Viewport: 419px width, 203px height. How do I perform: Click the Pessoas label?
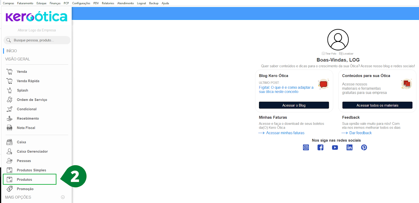[24, 161]
